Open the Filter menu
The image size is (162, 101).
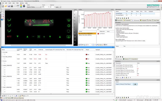pyautogui.click(x=17, y=3)
